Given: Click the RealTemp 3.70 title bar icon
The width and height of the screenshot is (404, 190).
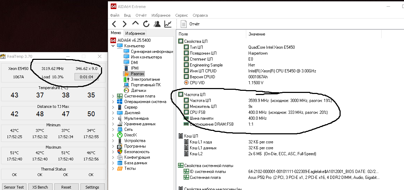Looking at the screenshot, I should coord(3,56).
